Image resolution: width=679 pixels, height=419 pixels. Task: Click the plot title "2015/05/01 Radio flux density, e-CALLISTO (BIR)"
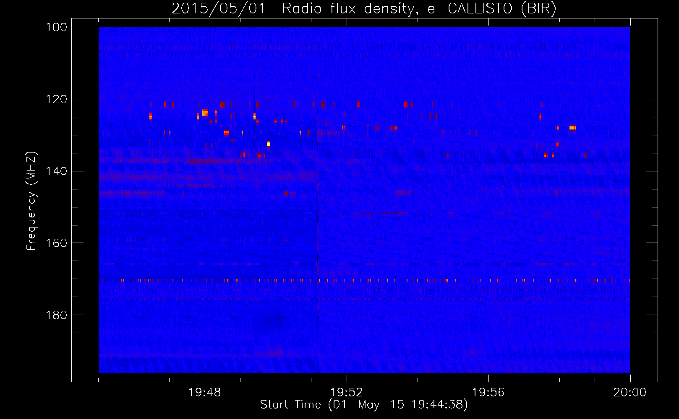(364, 9)
